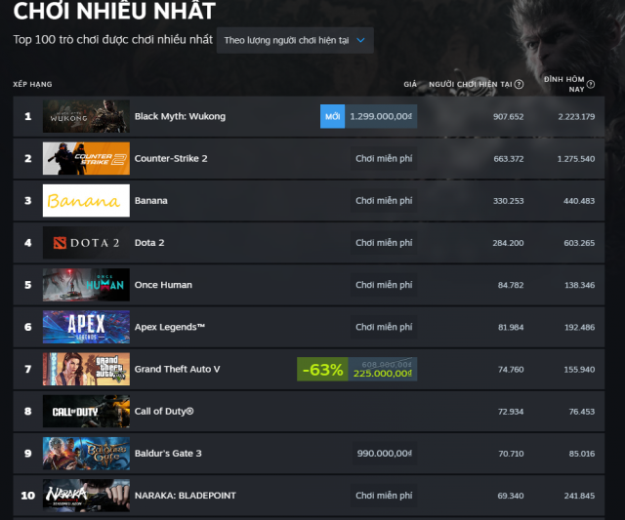Click the current player count 72.934
The height and width of the screenshot is (520, 625).
pos(511,412)
